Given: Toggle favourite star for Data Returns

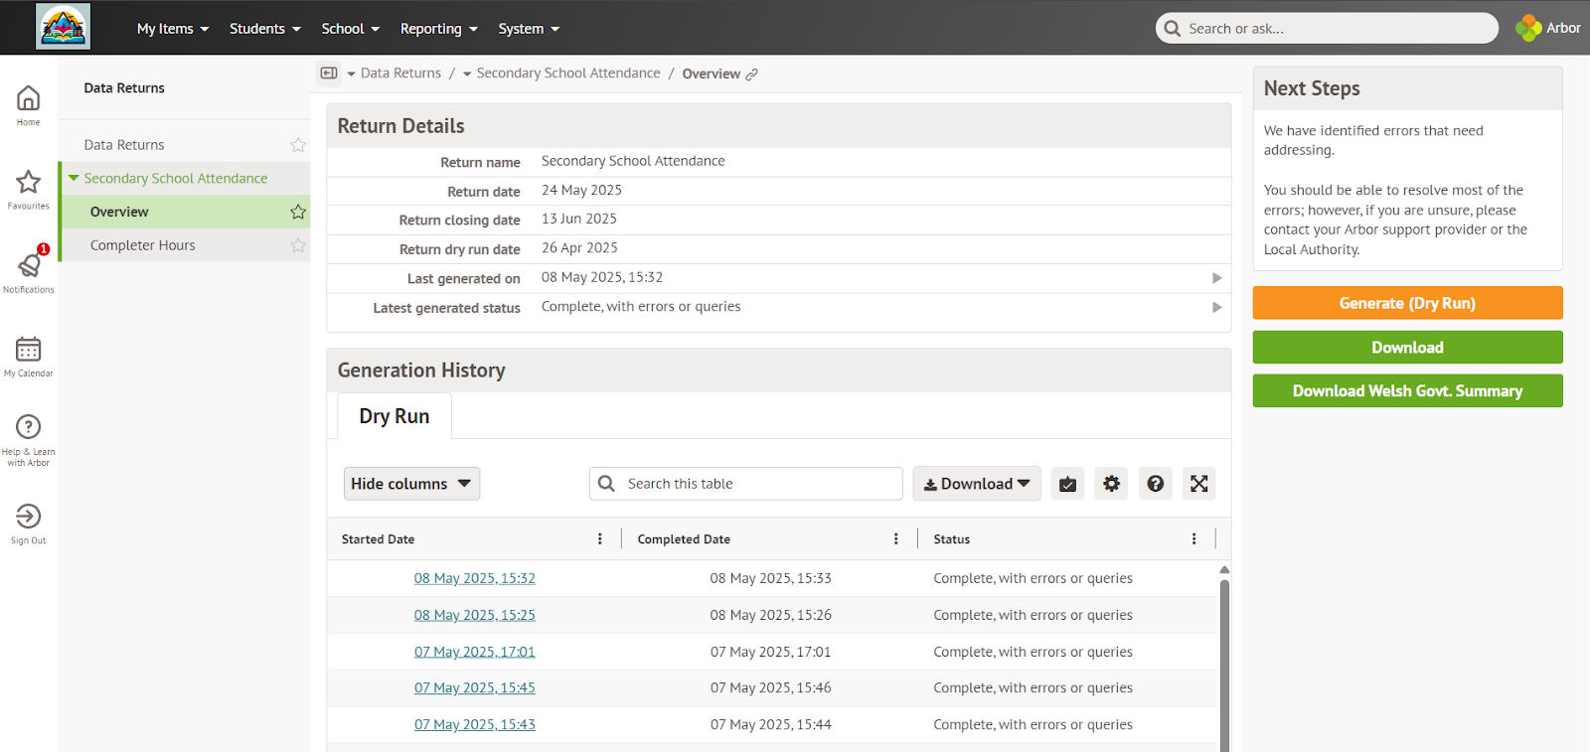Looking at the screenshot, I should click(297, 145).
